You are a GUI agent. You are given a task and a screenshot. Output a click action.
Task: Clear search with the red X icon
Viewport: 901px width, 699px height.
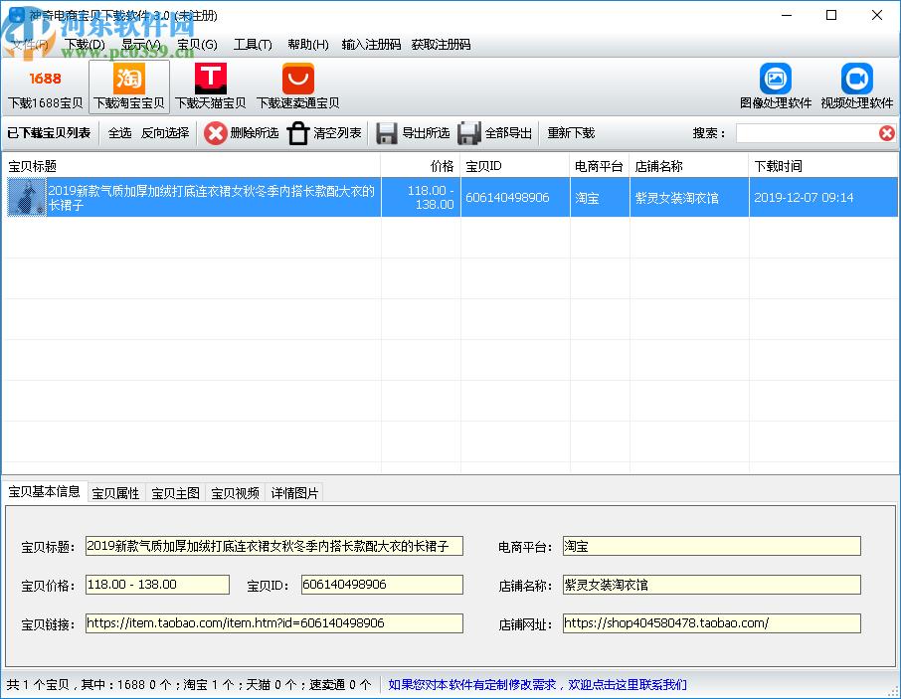click(886, 133)
